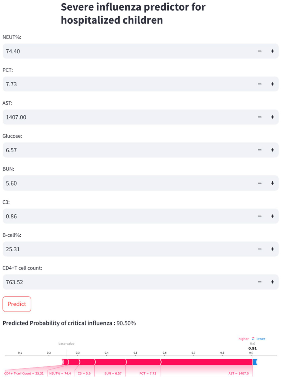
Task: Increase the Glucose value with plus
Action: pyautogui.click(x=272, y=150)
